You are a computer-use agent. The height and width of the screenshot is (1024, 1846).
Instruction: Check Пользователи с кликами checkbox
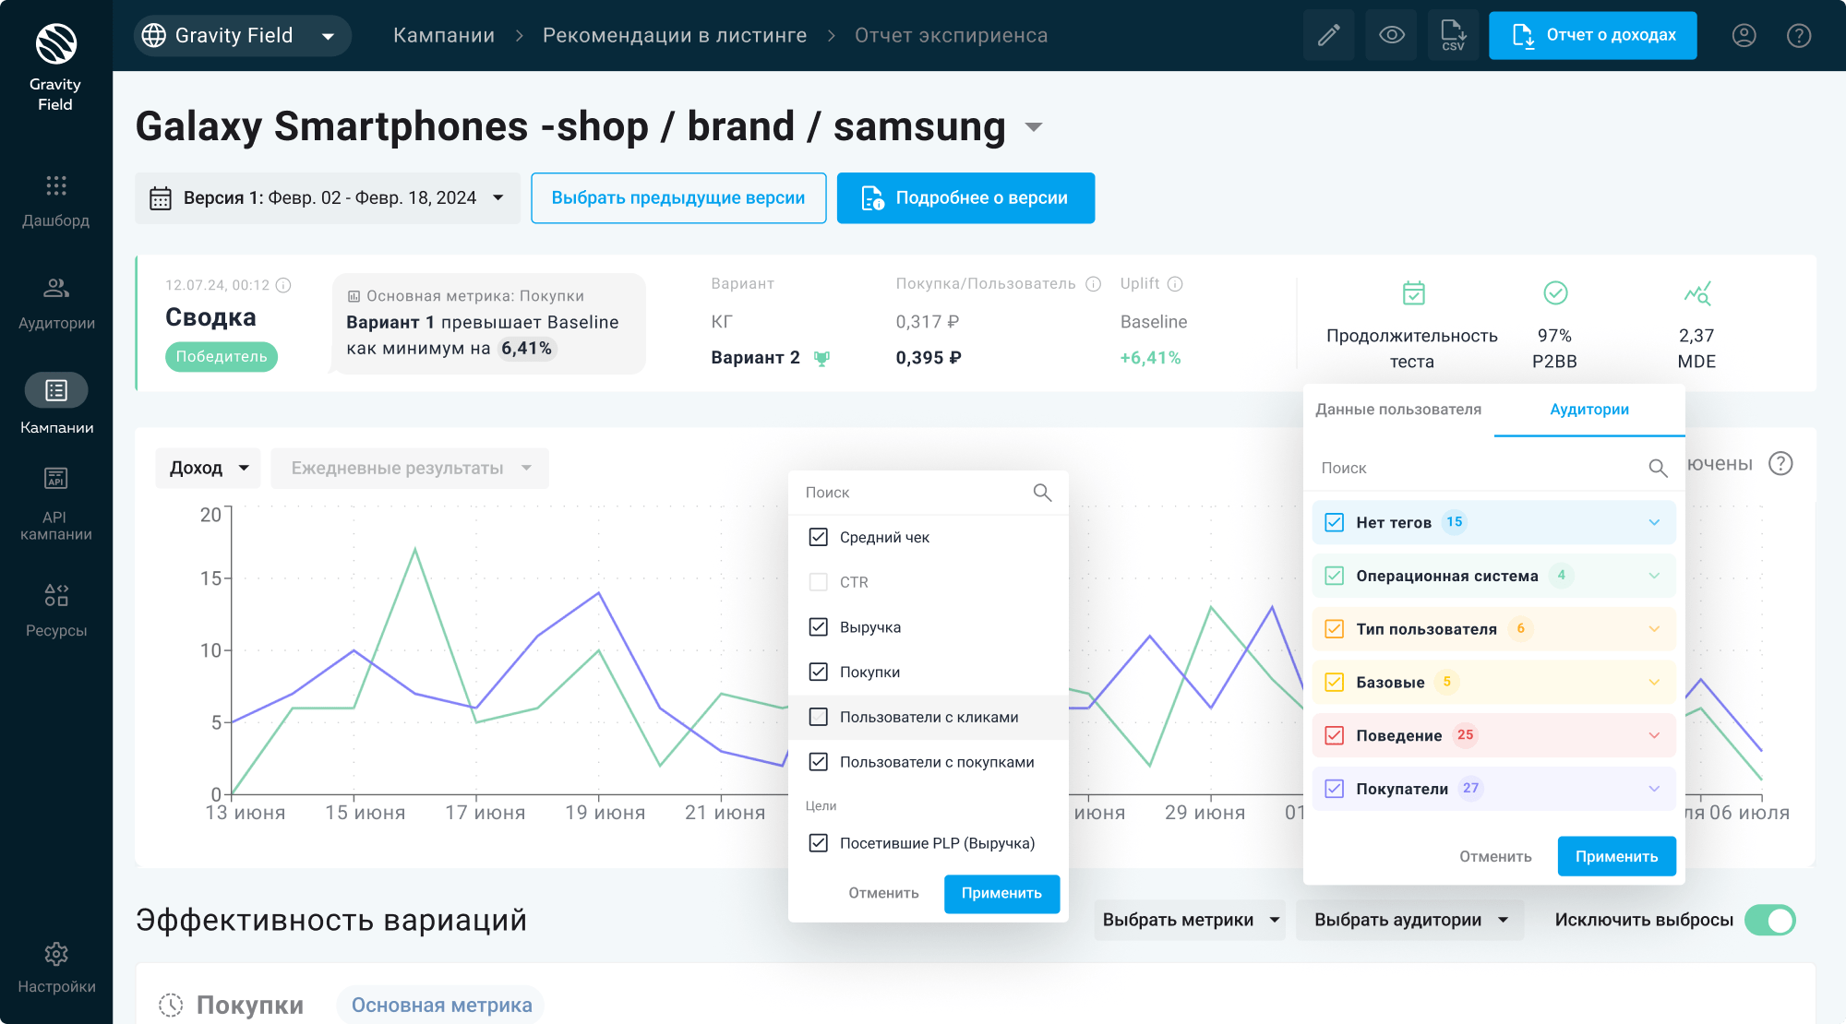pos(818,717)
